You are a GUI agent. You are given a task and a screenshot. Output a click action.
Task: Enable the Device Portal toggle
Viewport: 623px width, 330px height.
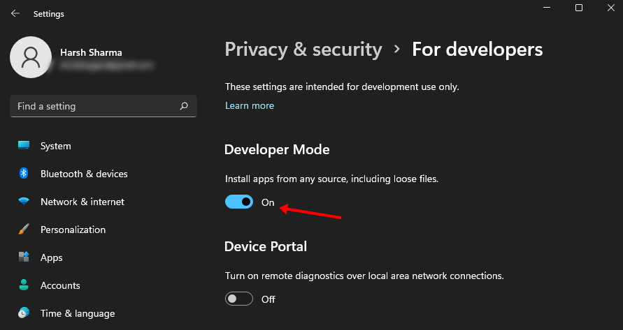click(239, 299)
